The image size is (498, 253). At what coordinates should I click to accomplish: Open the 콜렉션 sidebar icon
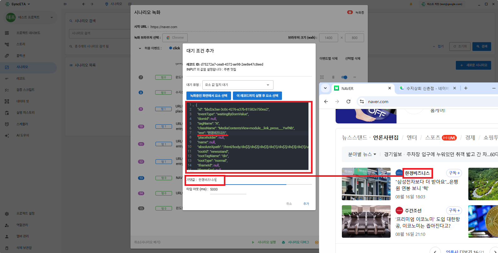(7, 56)
